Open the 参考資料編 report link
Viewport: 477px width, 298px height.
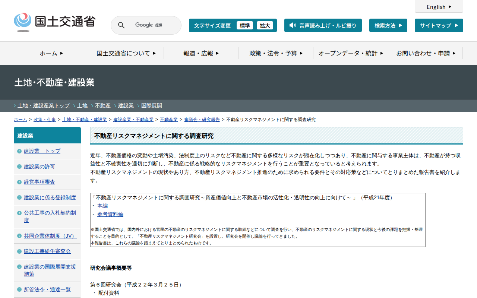pyautogui.click(x=110, y=214)
